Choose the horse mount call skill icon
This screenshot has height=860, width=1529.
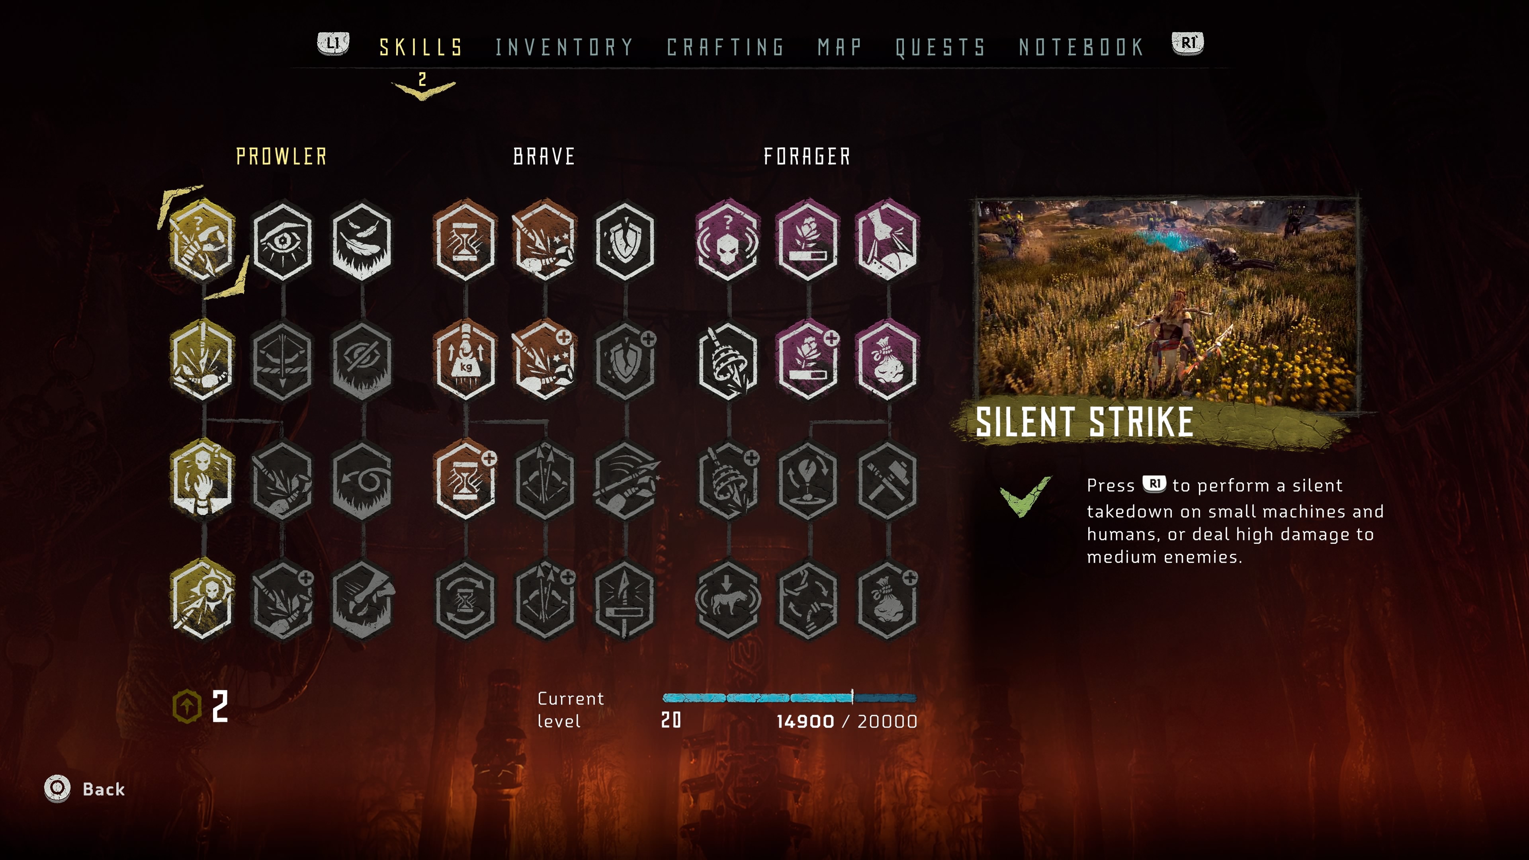728,600
